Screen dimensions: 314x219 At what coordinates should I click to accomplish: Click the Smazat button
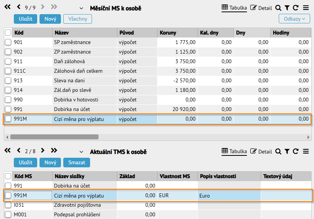point(77,162)
